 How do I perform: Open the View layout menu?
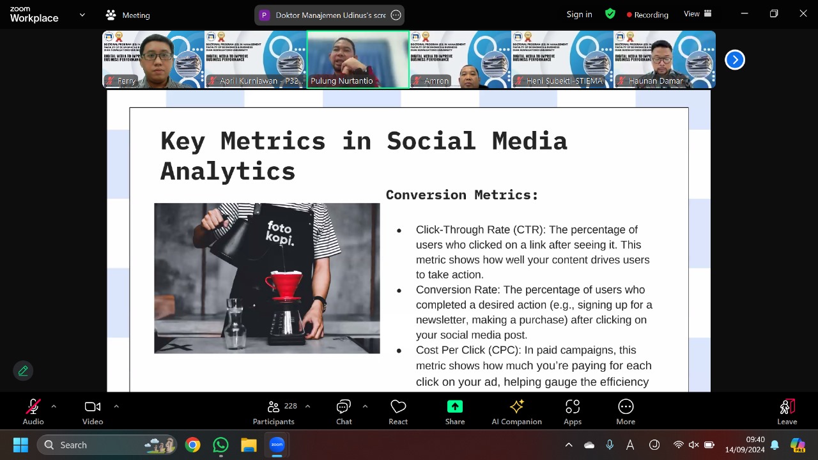pos(697,14)
